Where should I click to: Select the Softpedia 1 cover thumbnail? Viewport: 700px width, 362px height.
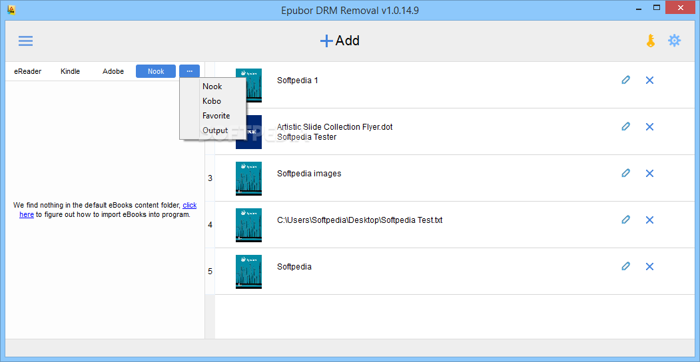click(254, 86)
